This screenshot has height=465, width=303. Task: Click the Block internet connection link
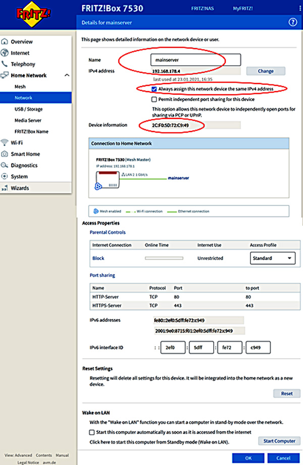pyautogui.click(x=98, y=258)
